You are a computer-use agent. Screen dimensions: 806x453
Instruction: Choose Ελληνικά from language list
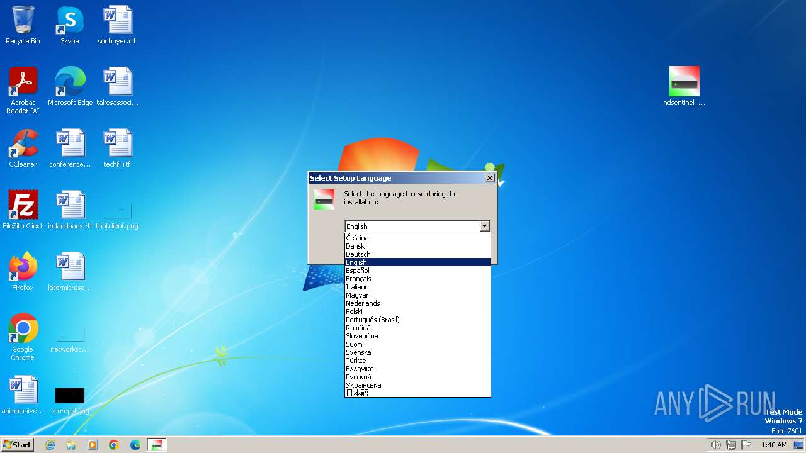[417, 369]
